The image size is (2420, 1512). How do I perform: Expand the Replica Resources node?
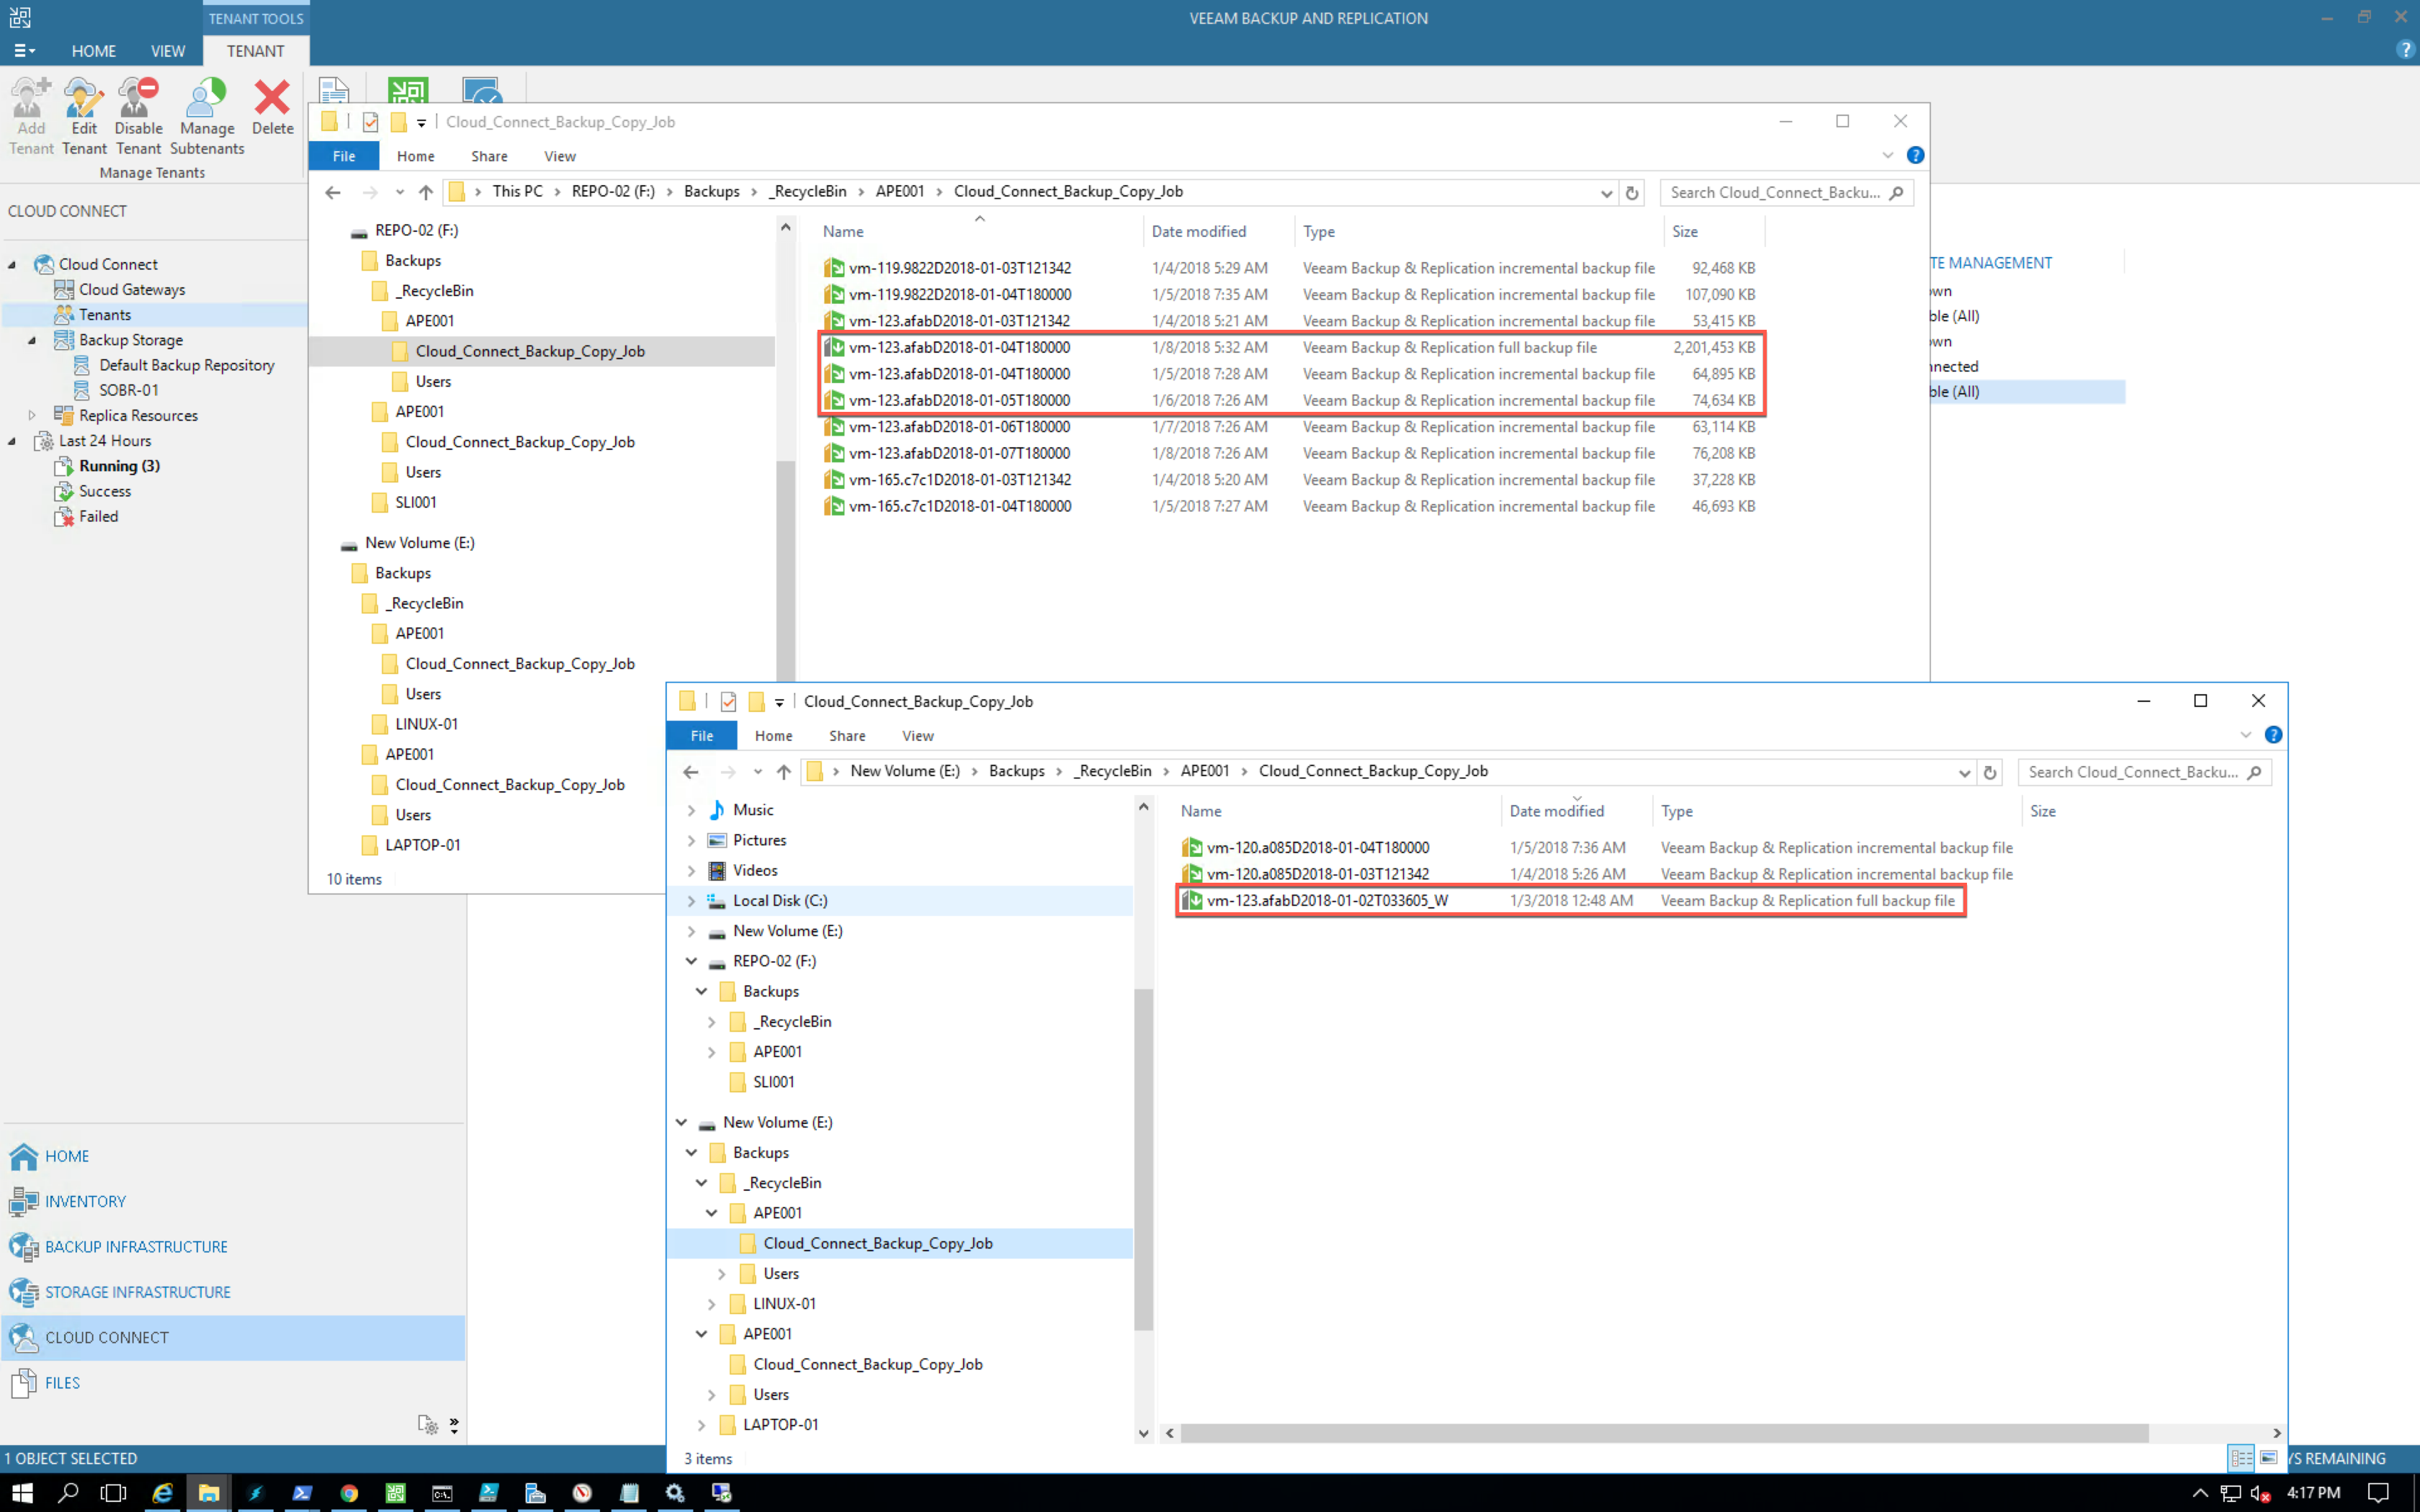tap(32, 415)
